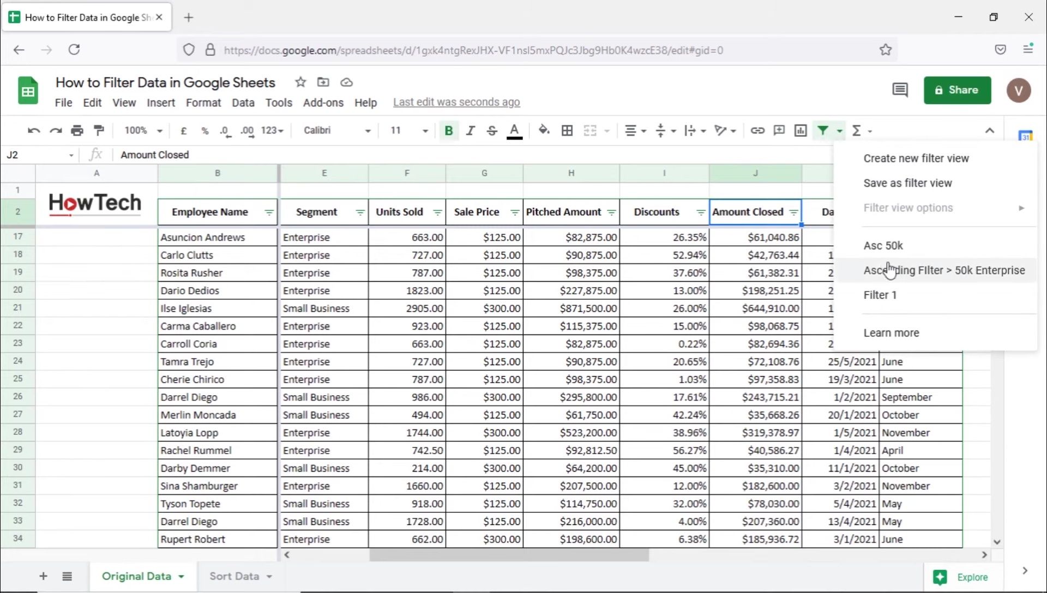The width and height of the screenshot is (1047, 593).
Task: Toggle Bold formatting
Action: point(449,131)
